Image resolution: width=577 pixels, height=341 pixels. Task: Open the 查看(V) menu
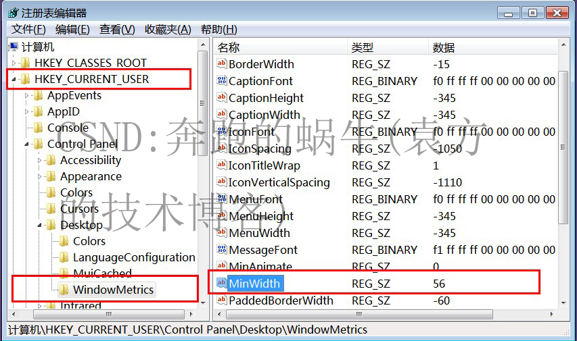[117, 30]
